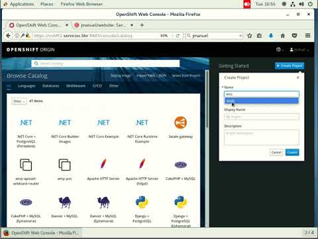The width and height of the screenshot is (318, 239).
Task: Select the Apache HTTP Server (httpd) icon
Action: [x=142, y=164]
